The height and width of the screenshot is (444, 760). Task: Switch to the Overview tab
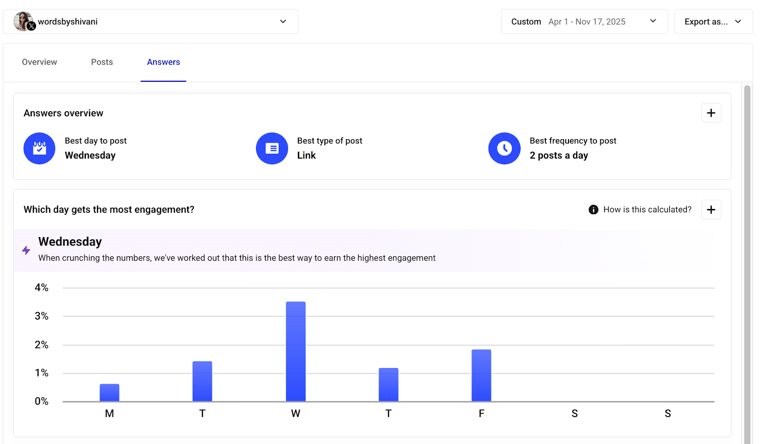(39, 62)
